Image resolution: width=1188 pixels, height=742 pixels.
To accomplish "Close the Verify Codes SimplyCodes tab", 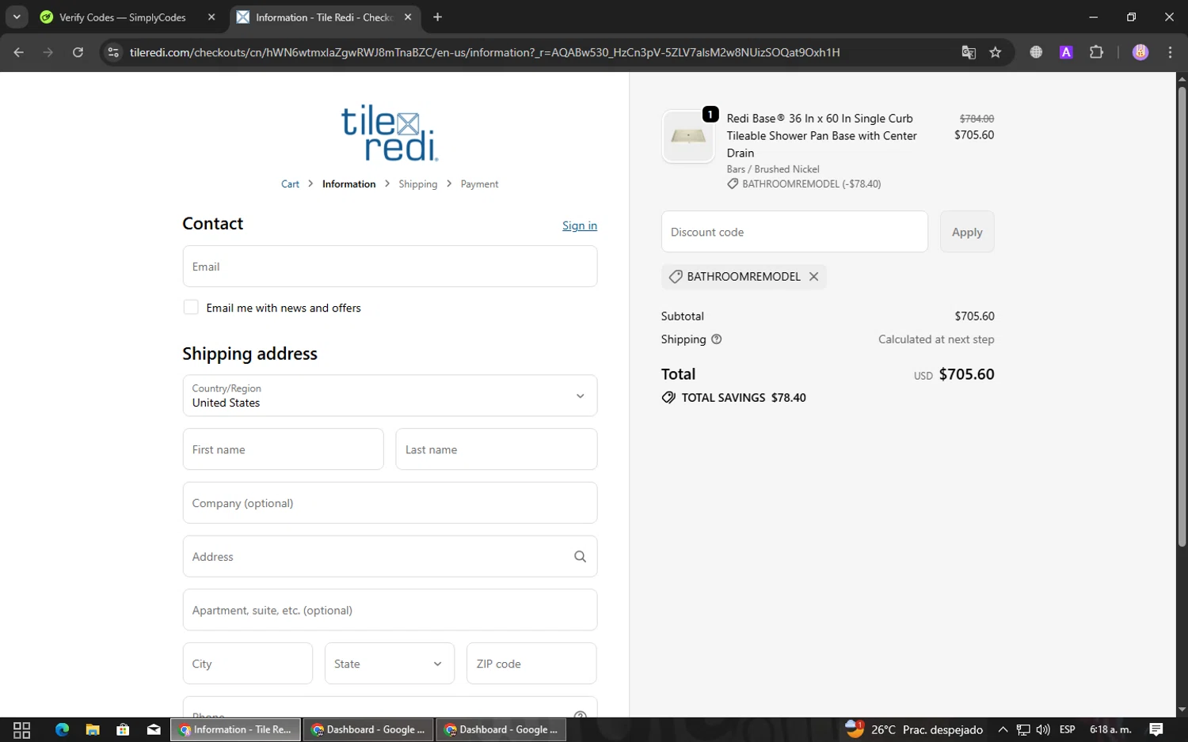I will pos(211,17).
